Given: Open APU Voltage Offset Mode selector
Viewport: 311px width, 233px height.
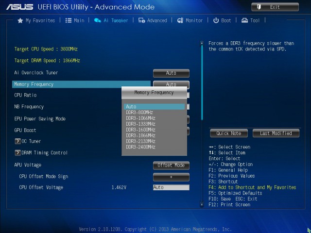Looking at the screenshot, I should coord(171,166).
